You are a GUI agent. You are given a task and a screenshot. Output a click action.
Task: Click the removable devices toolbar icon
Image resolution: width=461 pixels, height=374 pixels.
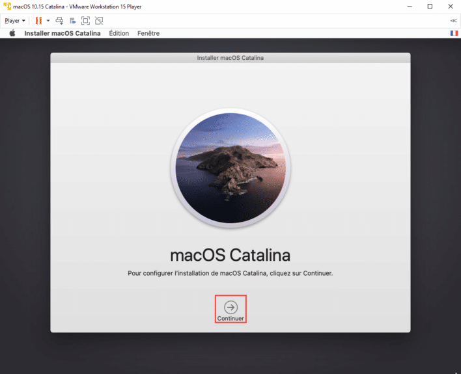click(x=73, y=21)
